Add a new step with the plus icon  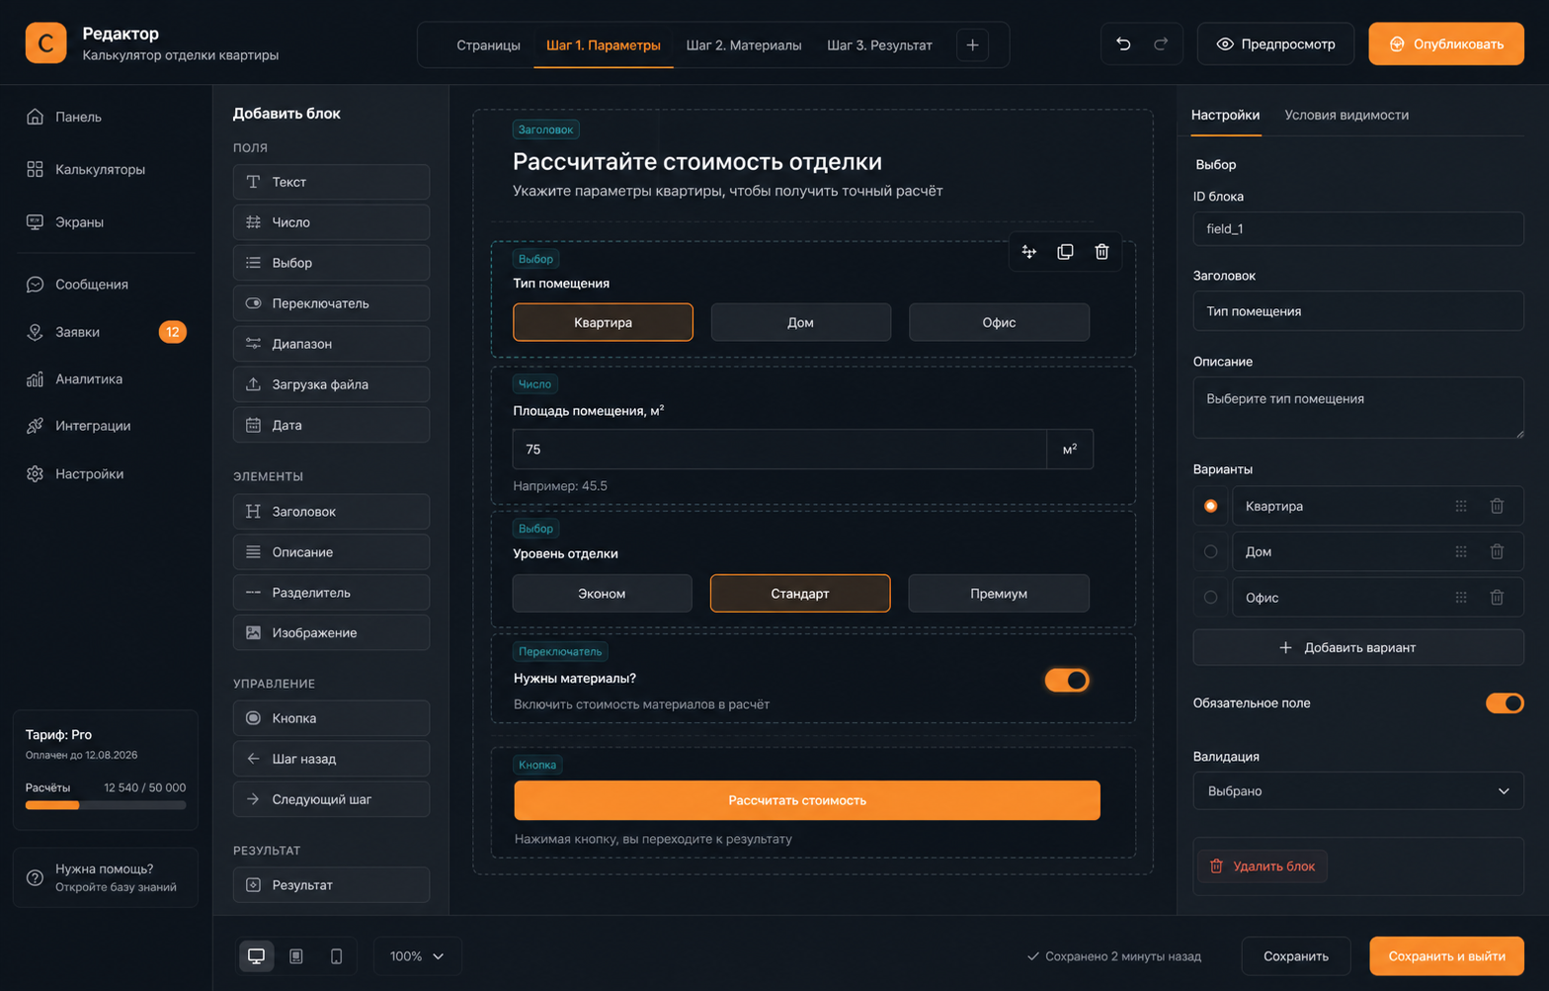pos(972,44)
